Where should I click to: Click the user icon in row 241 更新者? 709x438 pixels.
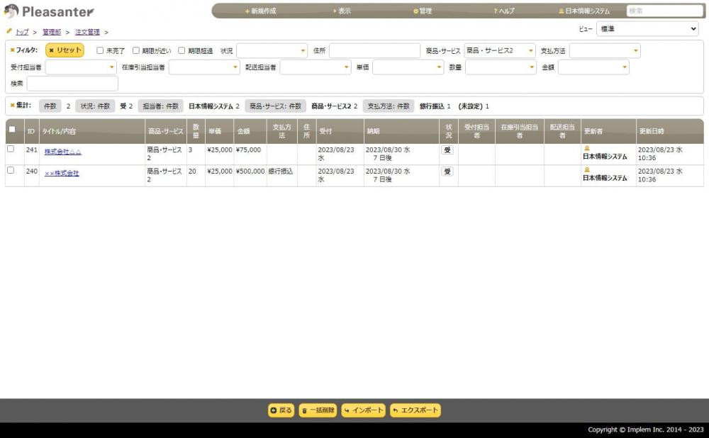(586, 149)
